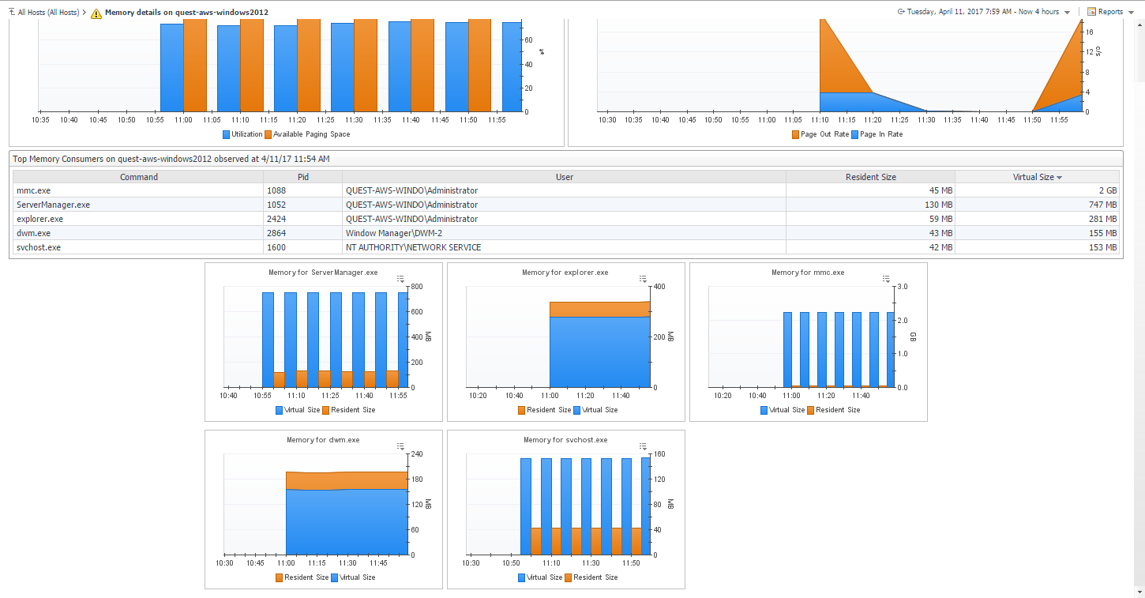Open chart options for dwm.exe graph
The image size is (1145, 598).
tap(401, 446)
